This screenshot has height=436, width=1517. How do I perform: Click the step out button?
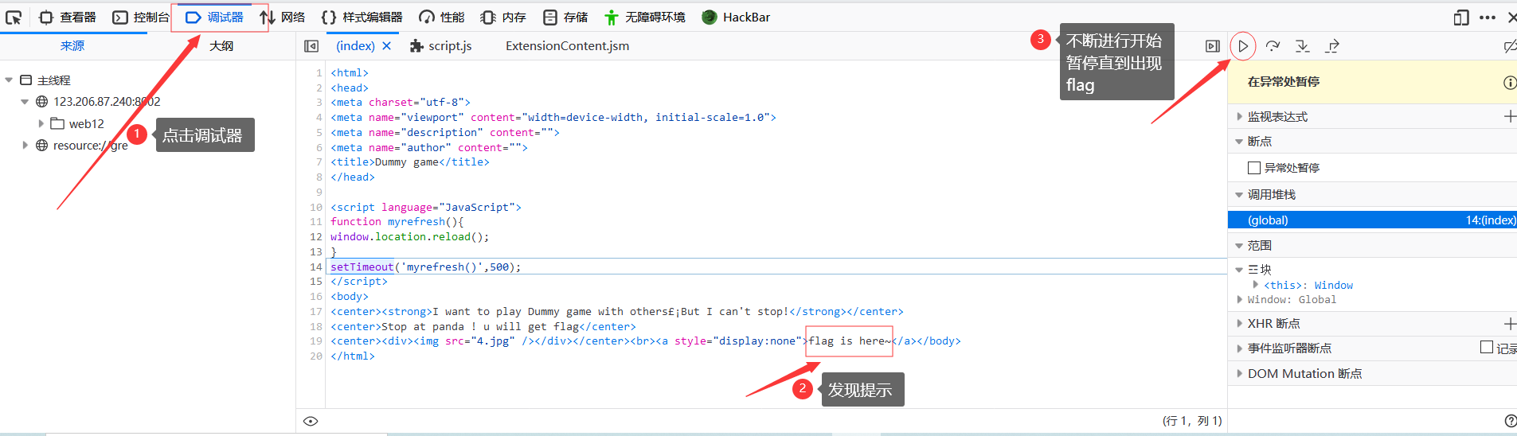point(1332,46)
